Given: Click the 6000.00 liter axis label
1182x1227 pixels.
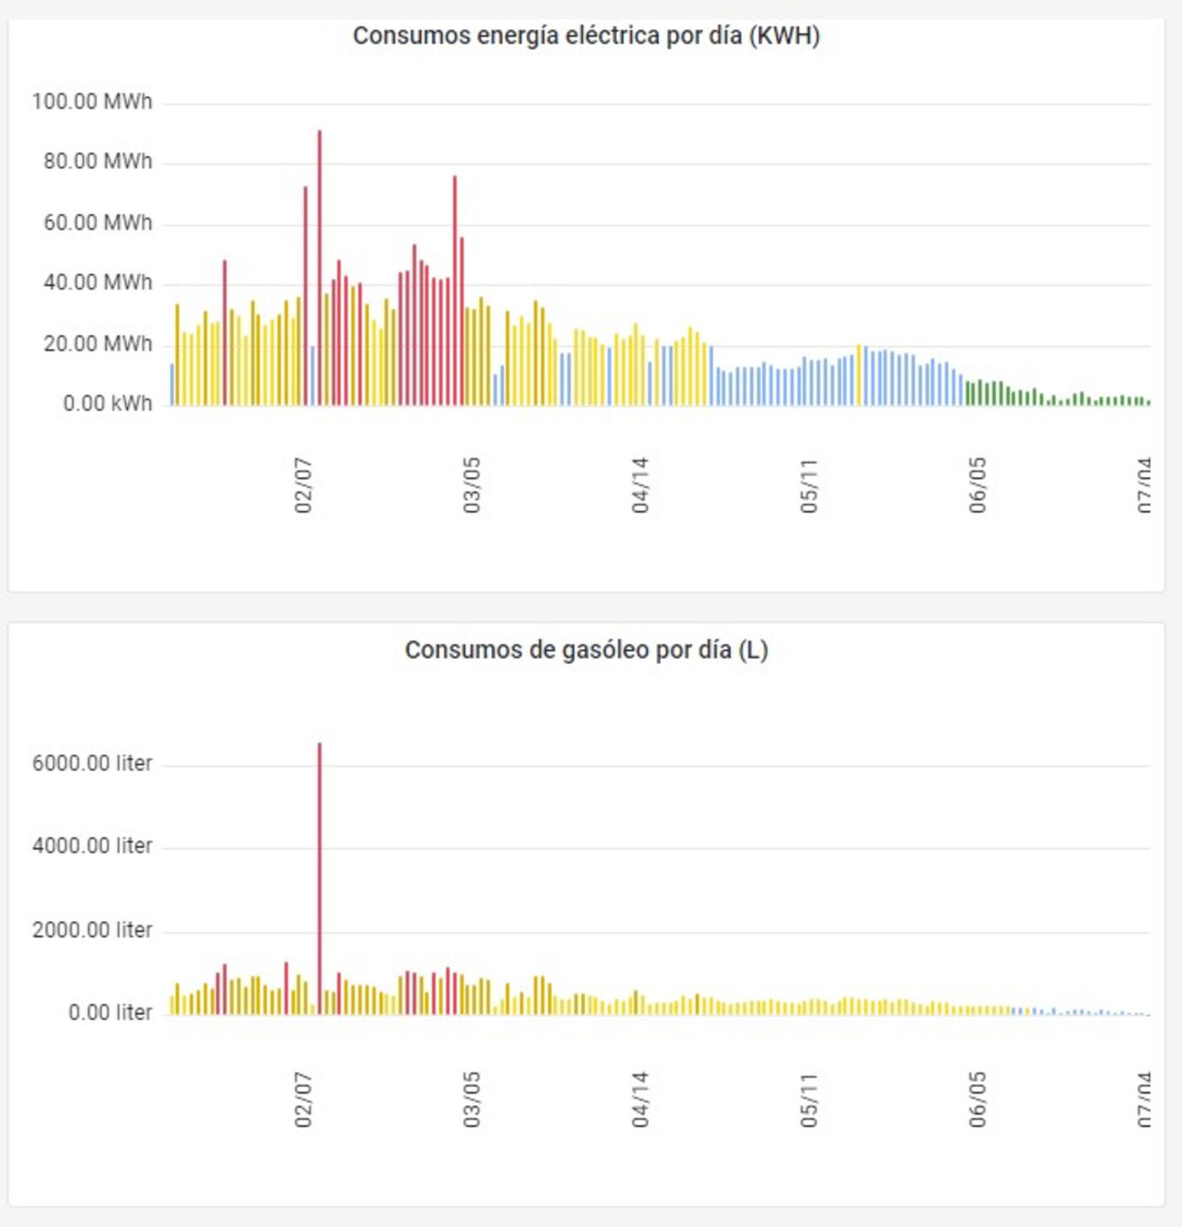Looking at the screenshot, I should click(92, 764).
